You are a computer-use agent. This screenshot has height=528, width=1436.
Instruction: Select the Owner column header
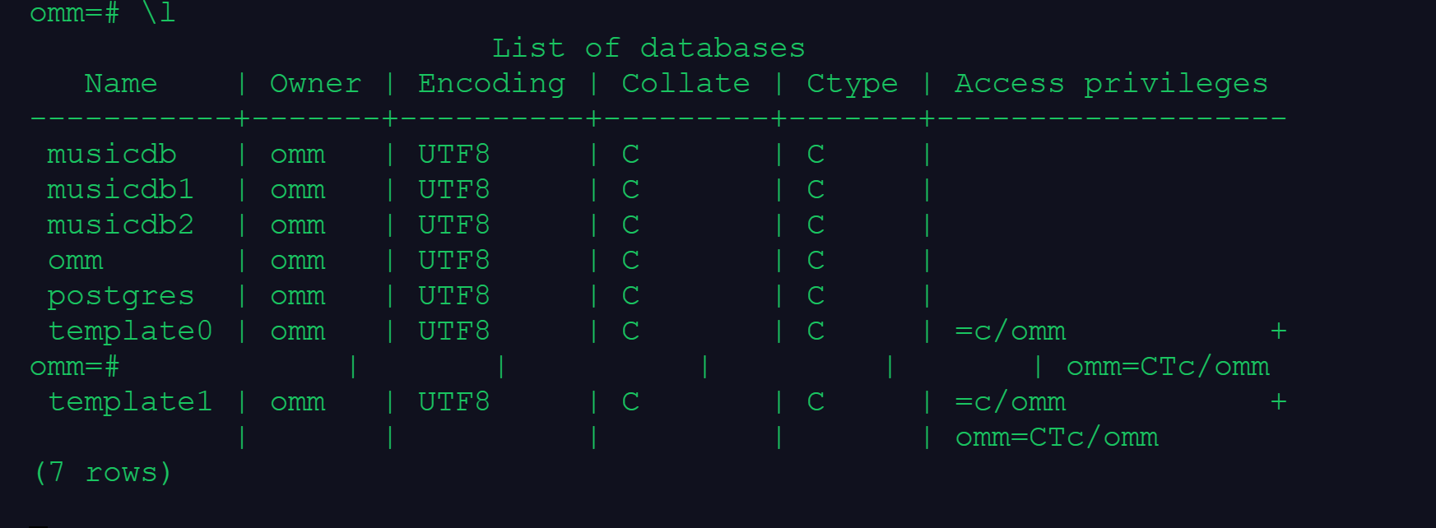[315, 84]
